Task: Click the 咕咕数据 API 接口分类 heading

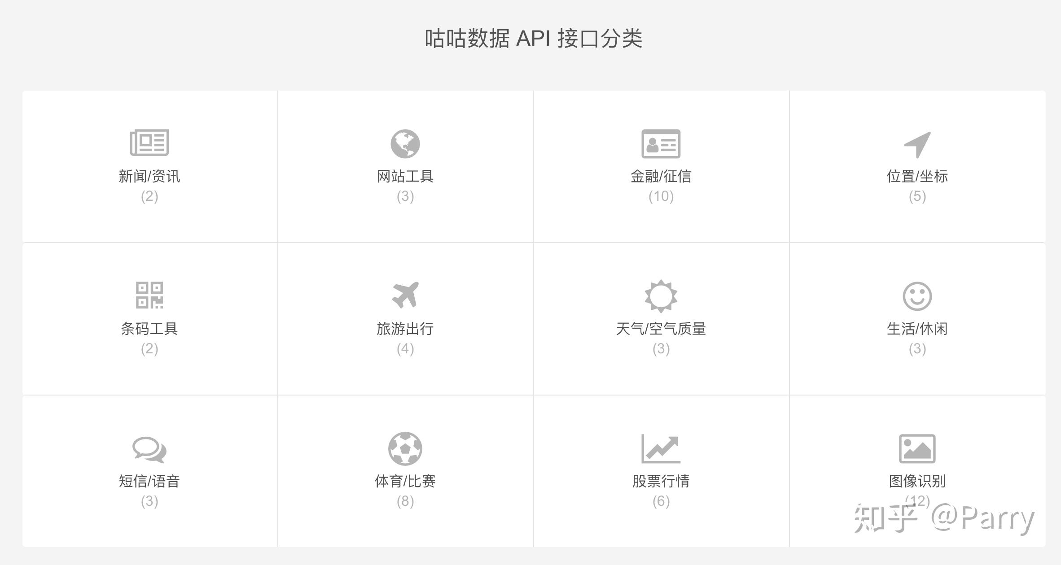Action: click(x=533, y=38)
